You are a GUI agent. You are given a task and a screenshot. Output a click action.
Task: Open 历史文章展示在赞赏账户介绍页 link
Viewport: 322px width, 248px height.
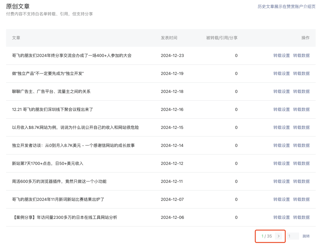[287, 7]
